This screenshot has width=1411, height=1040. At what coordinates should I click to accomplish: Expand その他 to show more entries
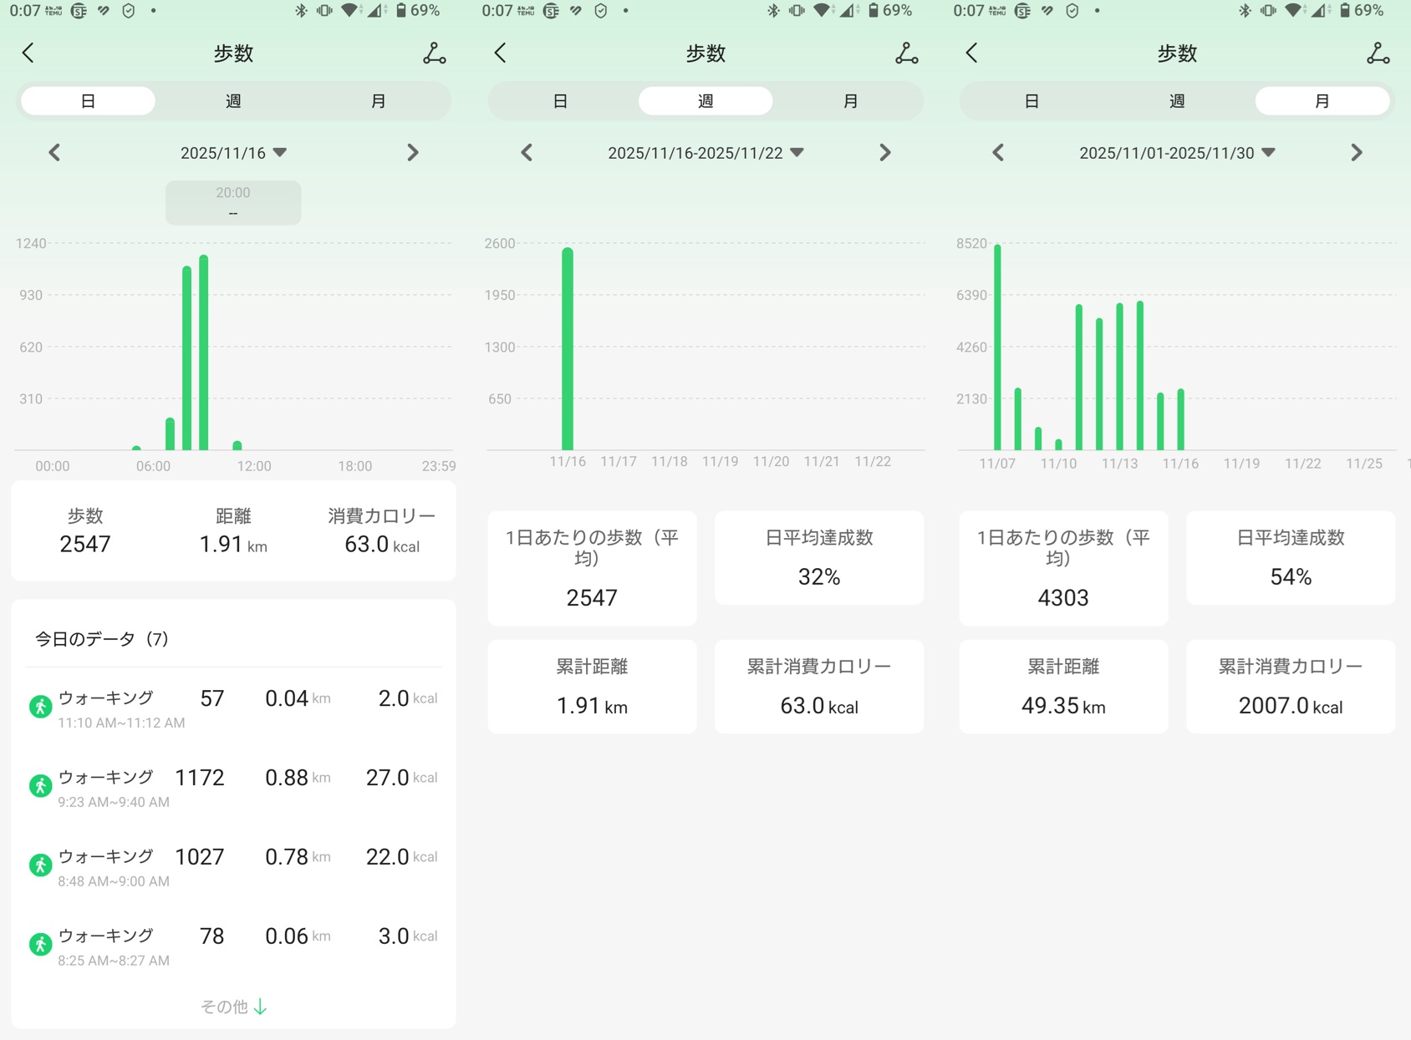pyautogui.click(x=233, y=1007)
